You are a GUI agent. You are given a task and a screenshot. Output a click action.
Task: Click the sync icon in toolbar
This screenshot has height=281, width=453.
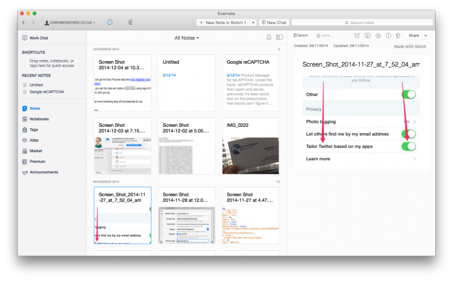(110, 22)
